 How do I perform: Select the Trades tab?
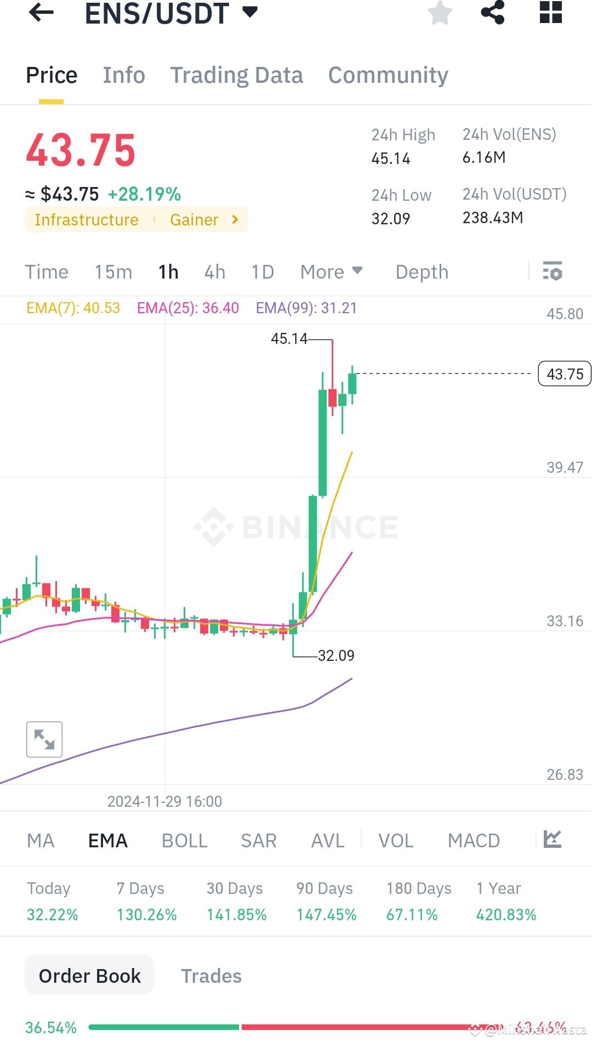click(x=212, y=976)
